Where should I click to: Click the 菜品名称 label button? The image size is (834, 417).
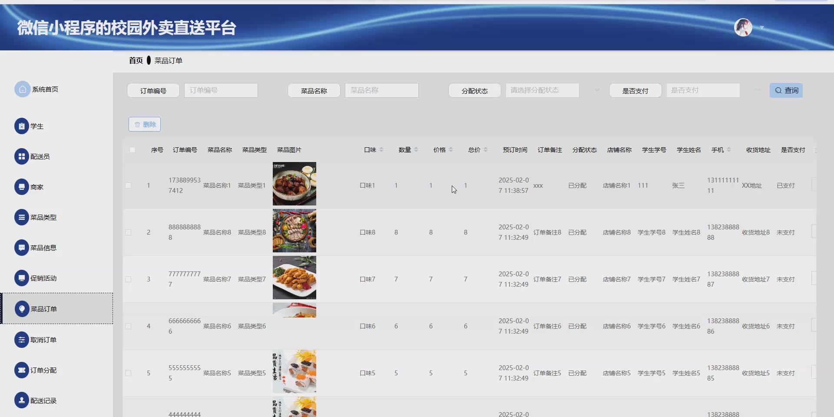[x=314, y=90]
